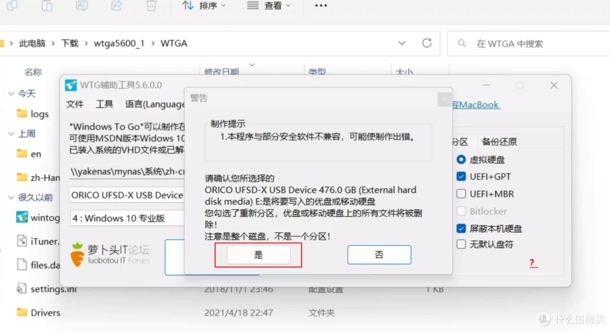The height and width of the screenshot is (332, 610).
Task: Collapse the 上周 group in file list
Action: [11, 134]
